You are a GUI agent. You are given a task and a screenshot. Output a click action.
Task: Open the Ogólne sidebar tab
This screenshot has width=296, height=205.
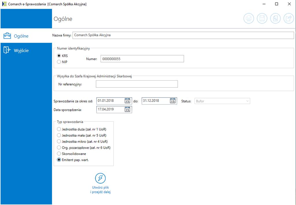(26, 36)
